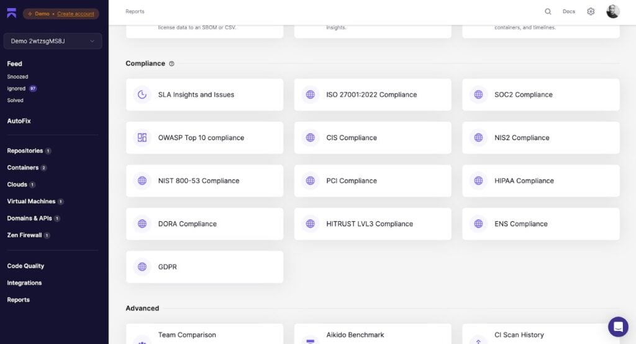
Task: Open SOC2 Compliance report
Action: pos(541,95)
